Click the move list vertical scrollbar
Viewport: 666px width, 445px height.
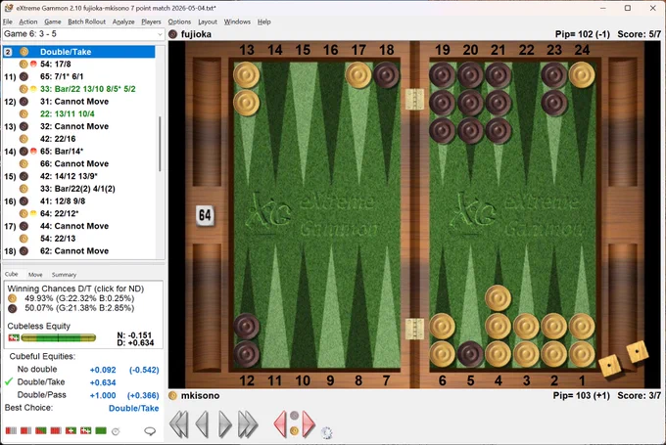coord(160,144)
